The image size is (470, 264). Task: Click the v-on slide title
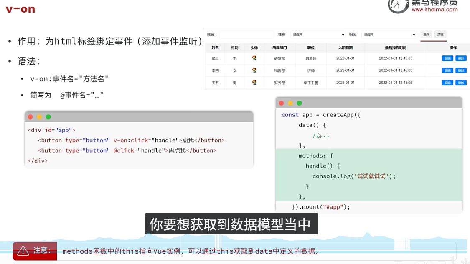20,9
